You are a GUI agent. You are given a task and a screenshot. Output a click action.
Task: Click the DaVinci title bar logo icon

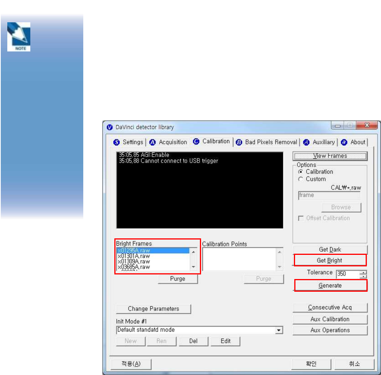110,127
